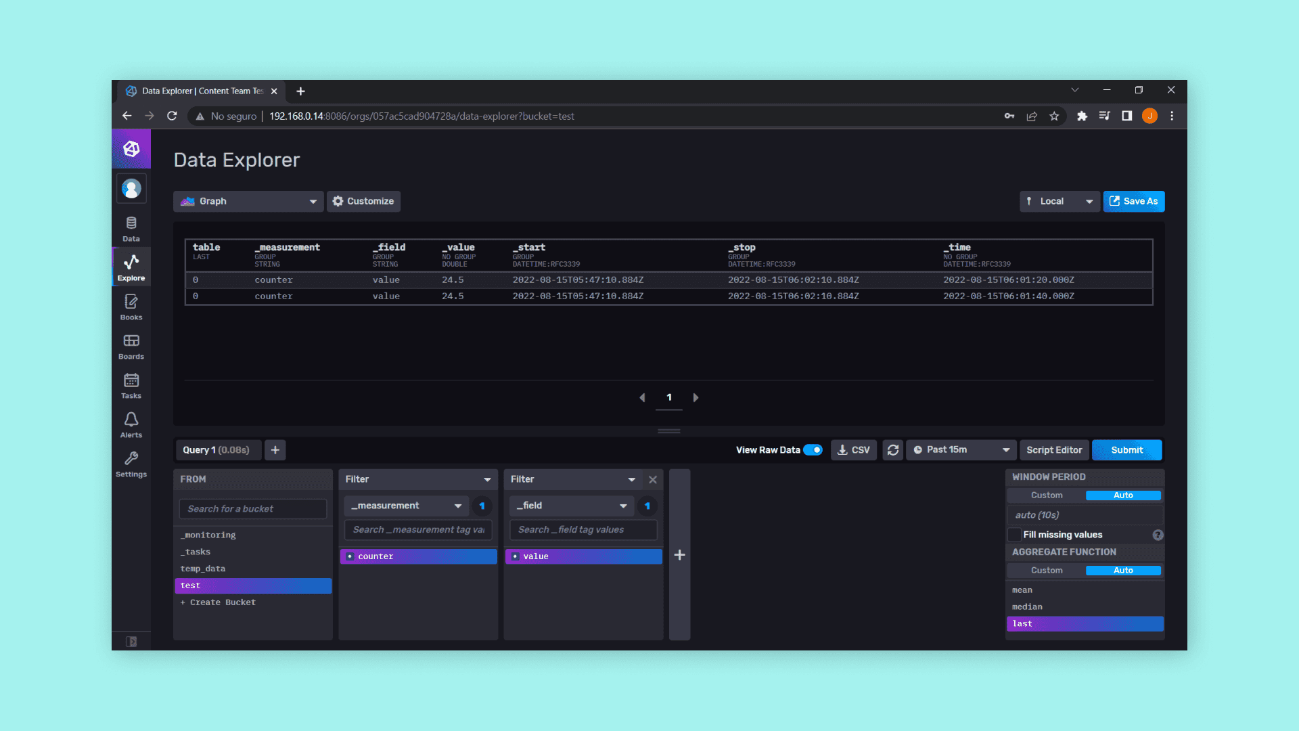Add a new filter with plus icon
Viewport: 1299px width, 731px height.
pos(679,555)
